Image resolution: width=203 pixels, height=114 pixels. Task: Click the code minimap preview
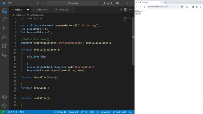127,19
